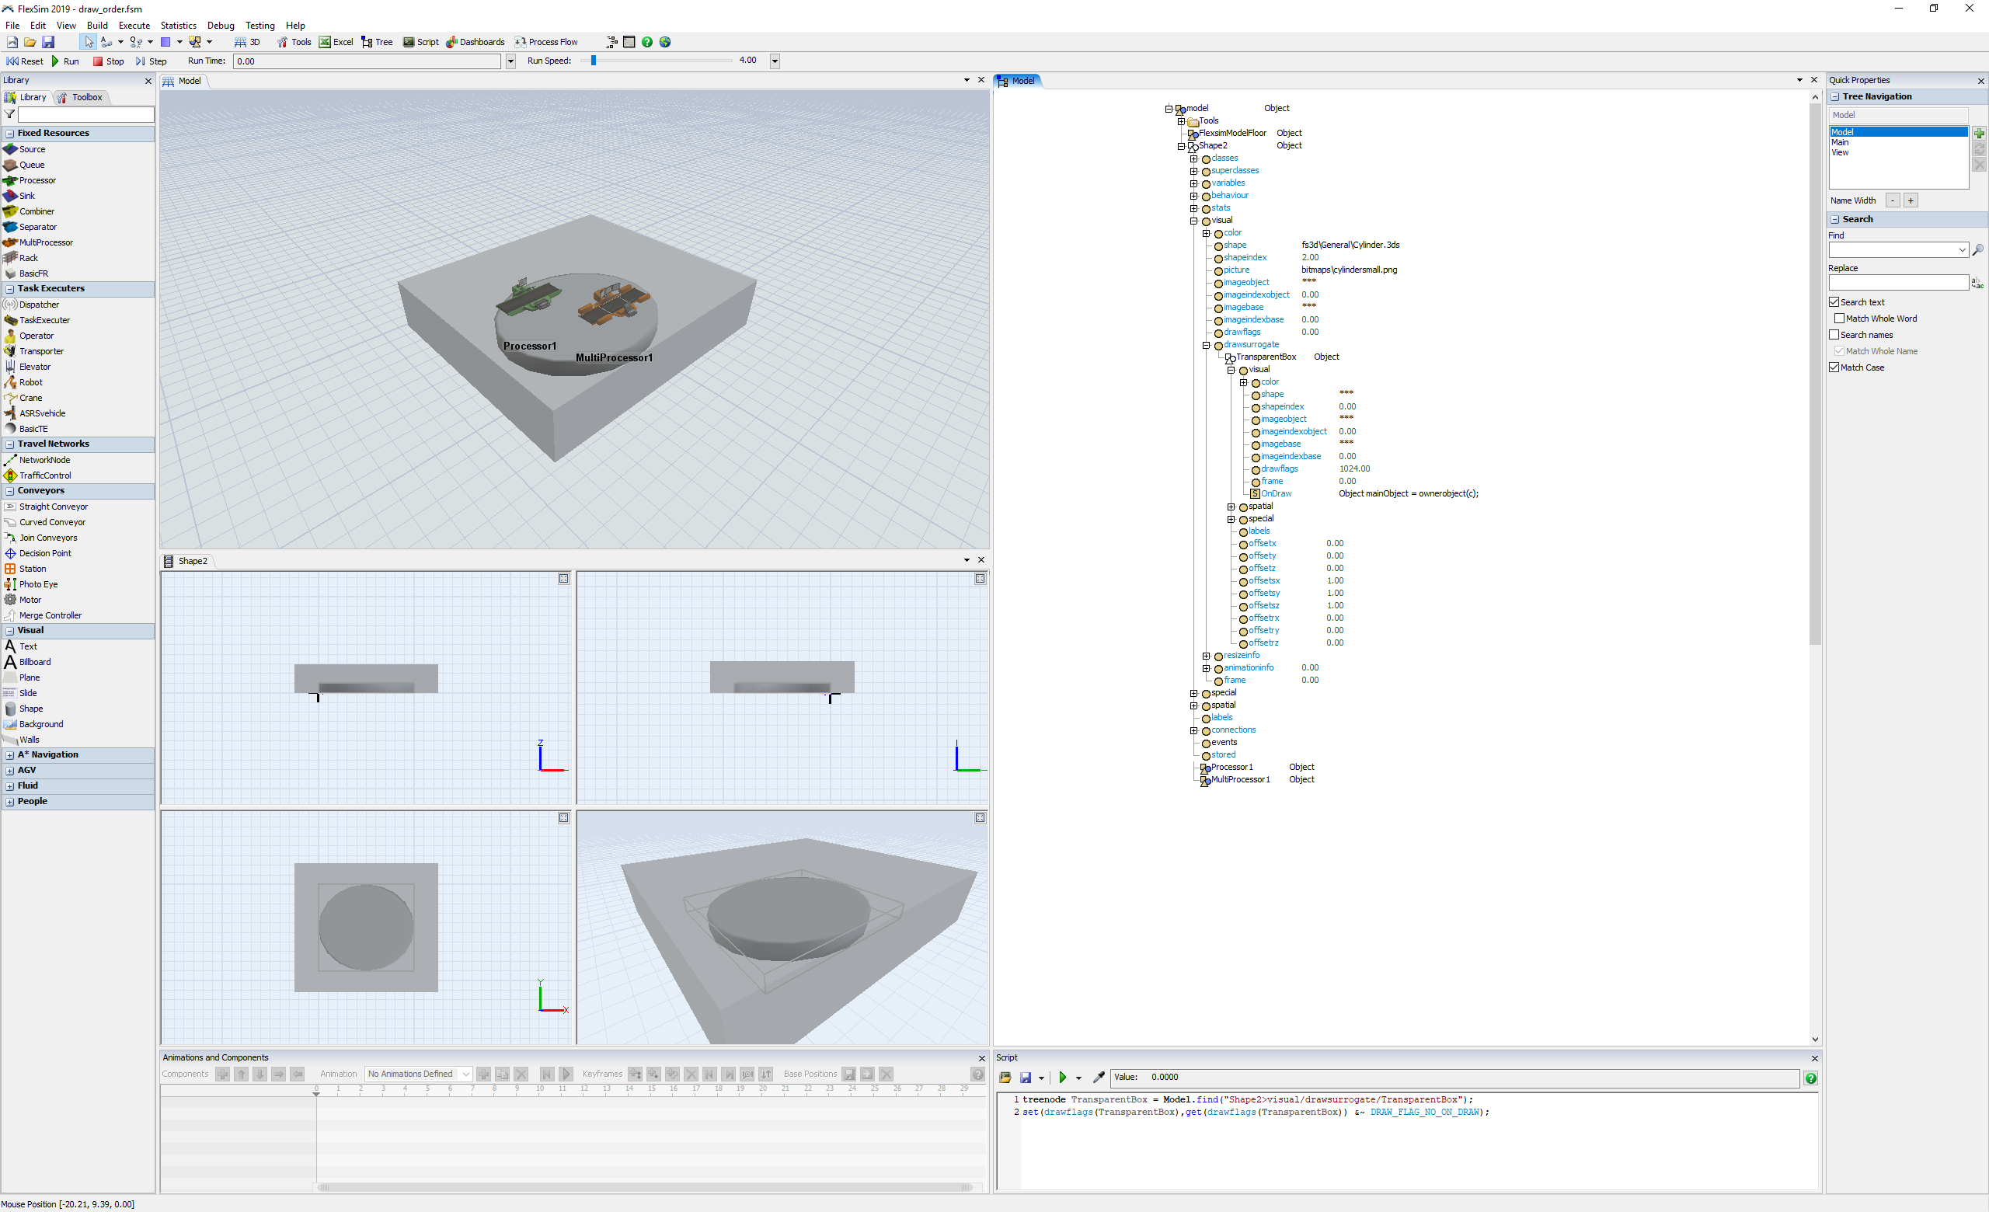Image resolution: width=1989 pixels, height=1212 pixels.
Task: Open the Dashboards tool
Action: coord(475,42)
